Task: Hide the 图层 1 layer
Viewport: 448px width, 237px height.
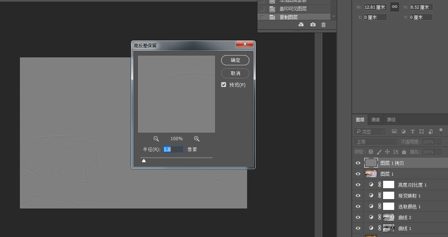Action: point(358,174)
